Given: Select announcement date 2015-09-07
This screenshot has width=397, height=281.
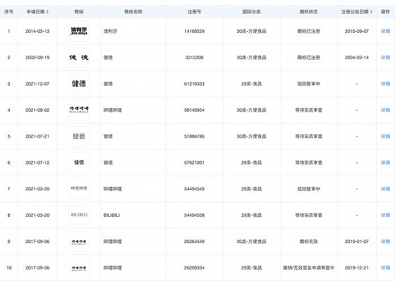Looking at the screenshot, I should pyautogui.click(x=357, y=31).
